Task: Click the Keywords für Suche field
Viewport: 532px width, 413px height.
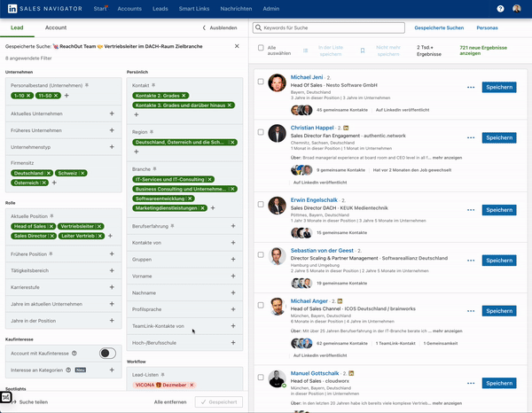Action: click(x=329, y=27)
